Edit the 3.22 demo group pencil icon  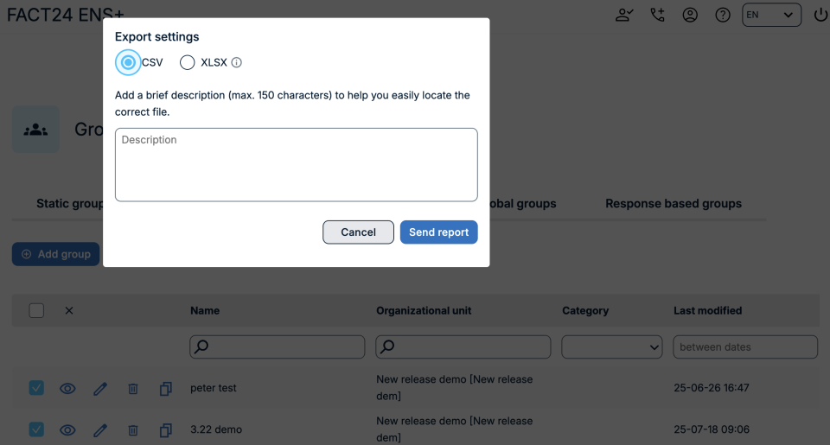(x=100, y=429)
